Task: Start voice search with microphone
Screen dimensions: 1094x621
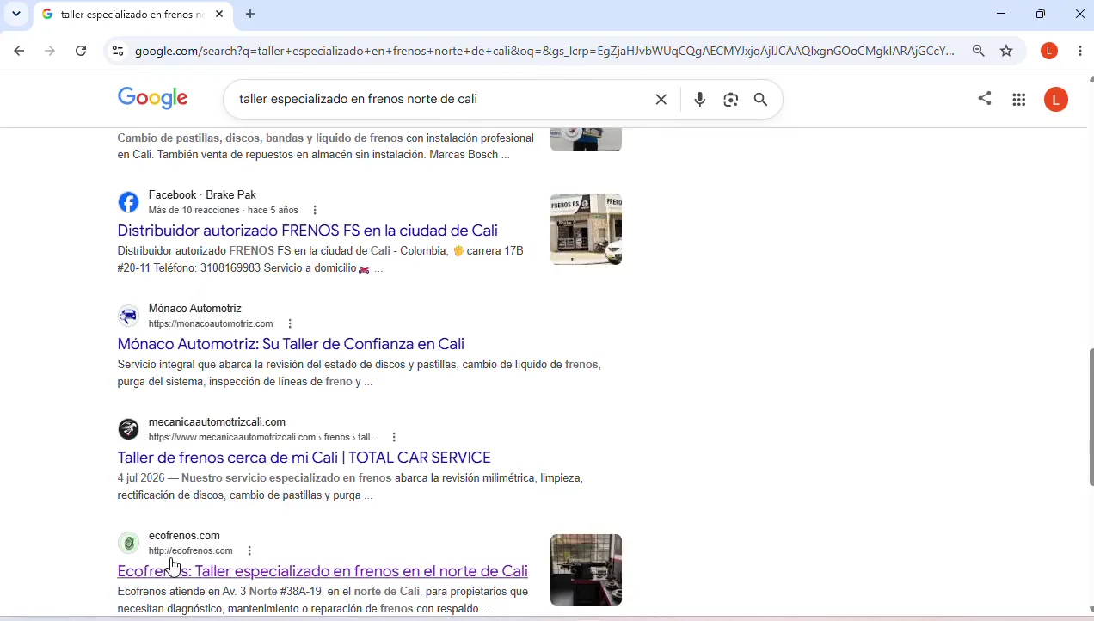Action: click(700, 100)
